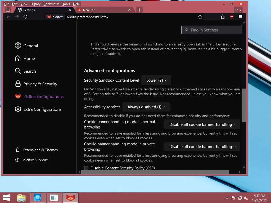
Task: Show hidden tray icons arrow
Action: tap(227, 198)
